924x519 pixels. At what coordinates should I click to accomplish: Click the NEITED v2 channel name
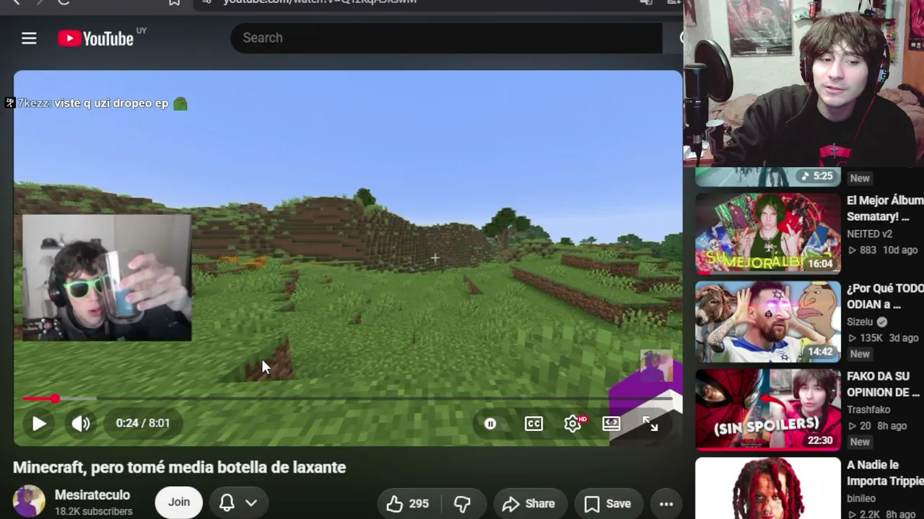(869, 234)
